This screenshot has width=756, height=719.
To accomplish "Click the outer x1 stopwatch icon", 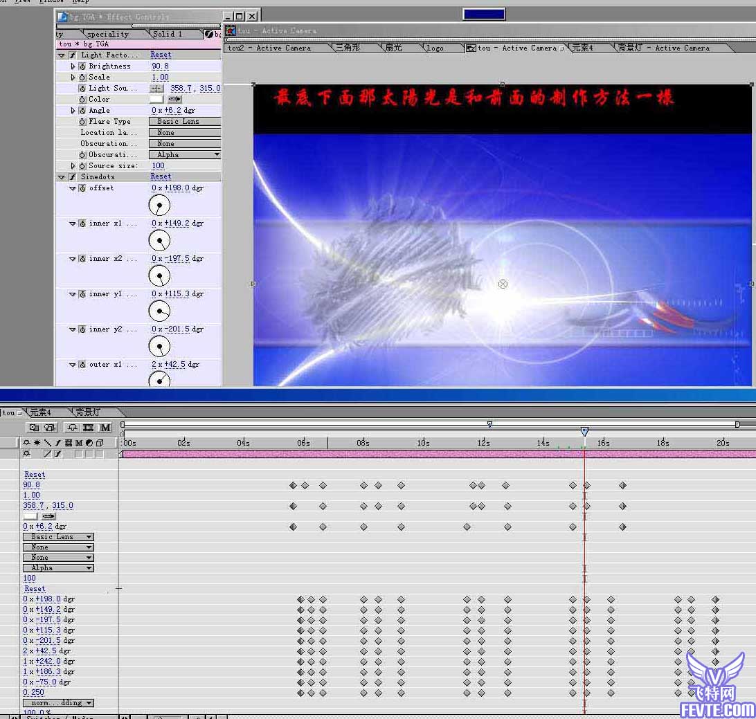I will [x=82, y=365].
